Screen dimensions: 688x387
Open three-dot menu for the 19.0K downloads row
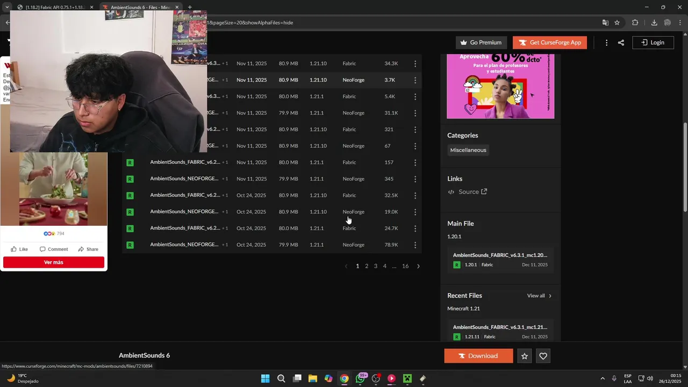[x=415, y=212]
